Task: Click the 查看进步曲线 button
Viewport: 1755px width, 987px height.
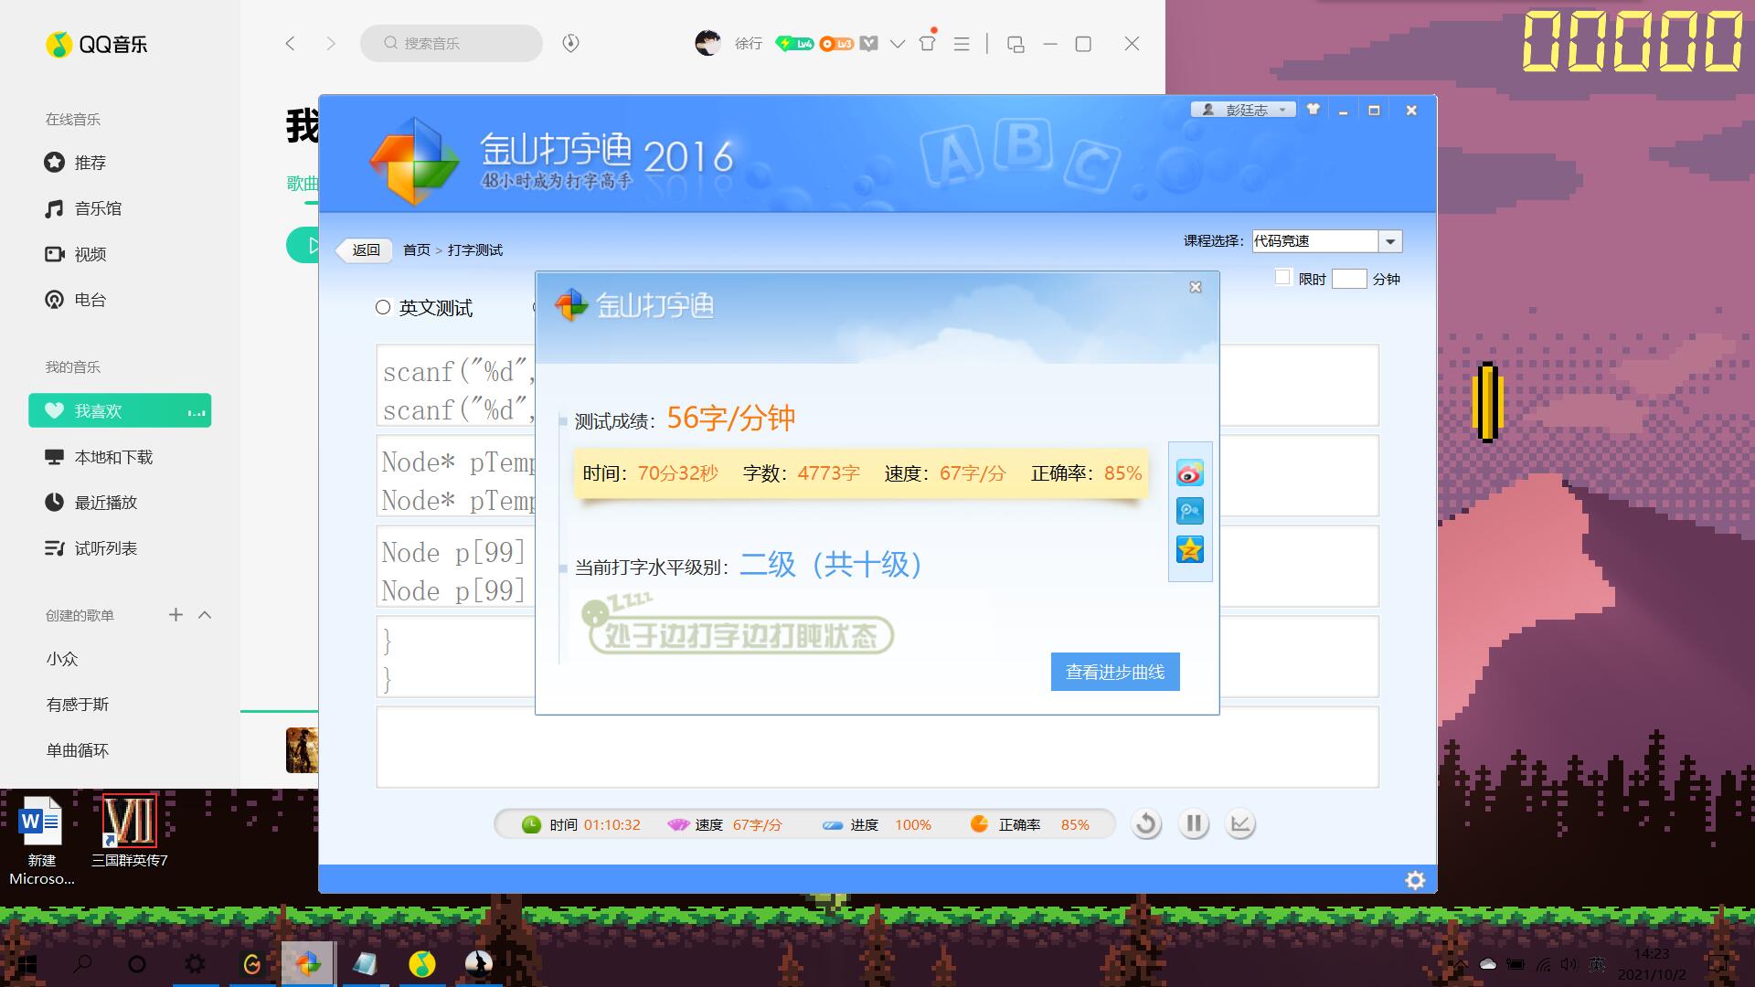Action: [x=1114, y=672]
